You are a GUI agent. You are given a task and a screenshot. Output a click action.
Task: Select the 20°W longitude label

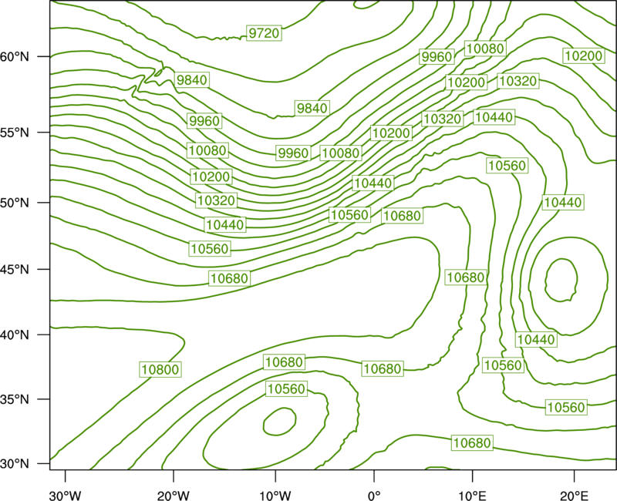(x=173, y=496)
